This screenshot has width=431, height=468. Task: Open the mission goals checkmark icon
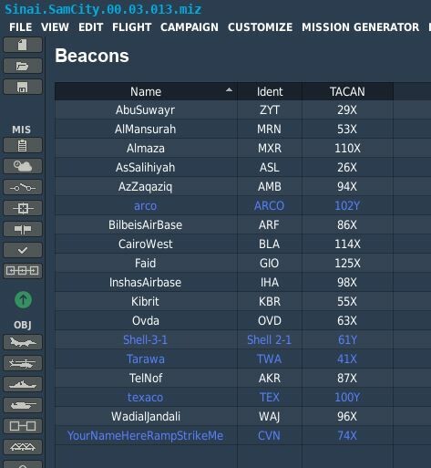click(23, 250)
